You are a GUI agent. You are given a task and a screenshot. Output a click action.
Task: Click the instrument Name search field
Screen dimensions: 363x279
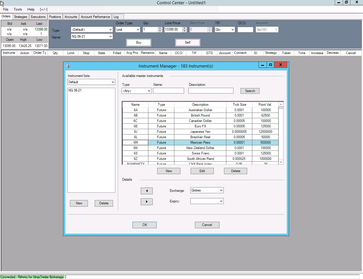[168, 91]
